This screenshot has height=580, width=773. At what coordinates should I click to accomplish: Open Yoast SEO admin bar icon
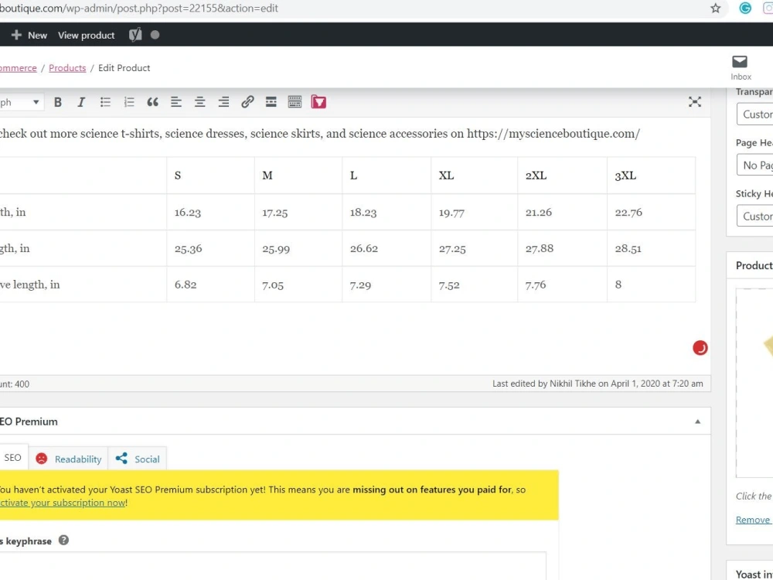click(135, 35)
